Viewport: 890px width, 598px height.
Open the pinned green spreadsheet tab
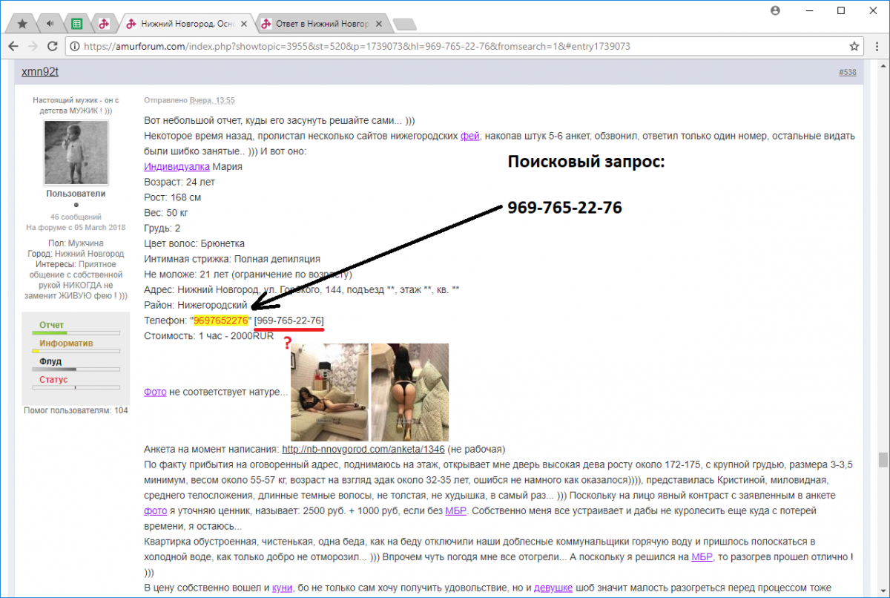pos(77,24)
